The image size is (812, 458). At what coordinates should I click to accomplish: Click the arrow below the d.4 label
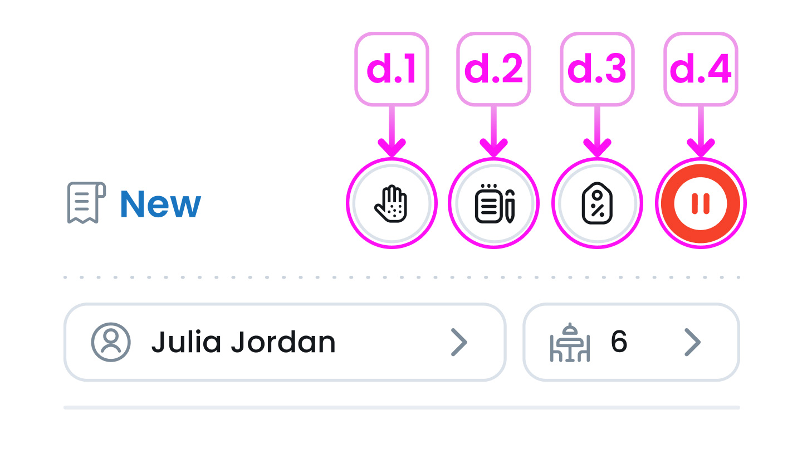point(701,133)
